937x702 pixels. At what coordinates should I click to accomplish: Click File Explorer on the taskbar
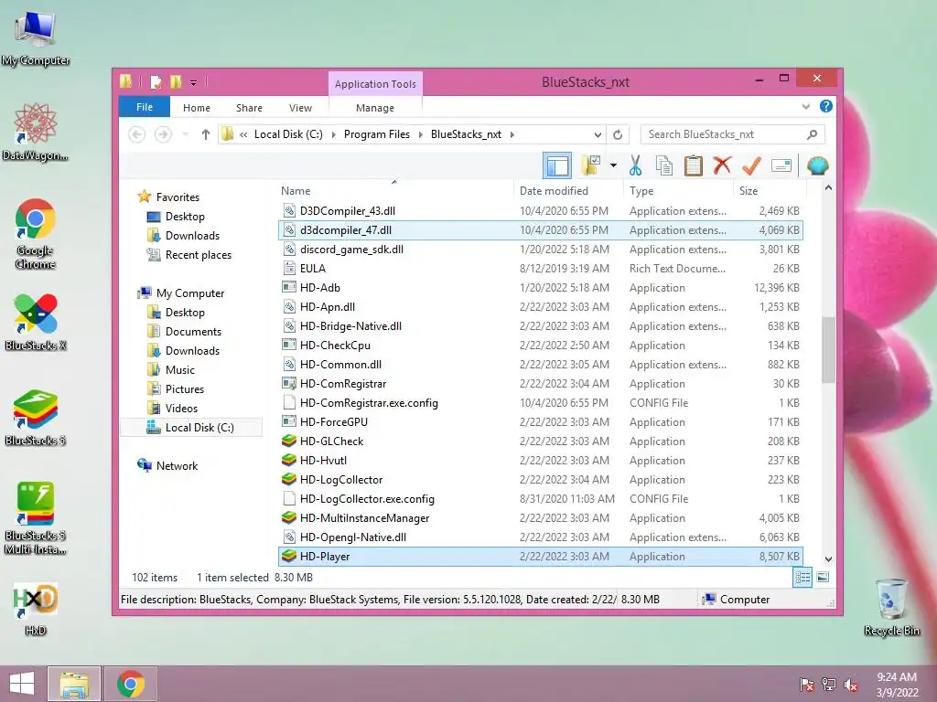click(x=74, y=684)
